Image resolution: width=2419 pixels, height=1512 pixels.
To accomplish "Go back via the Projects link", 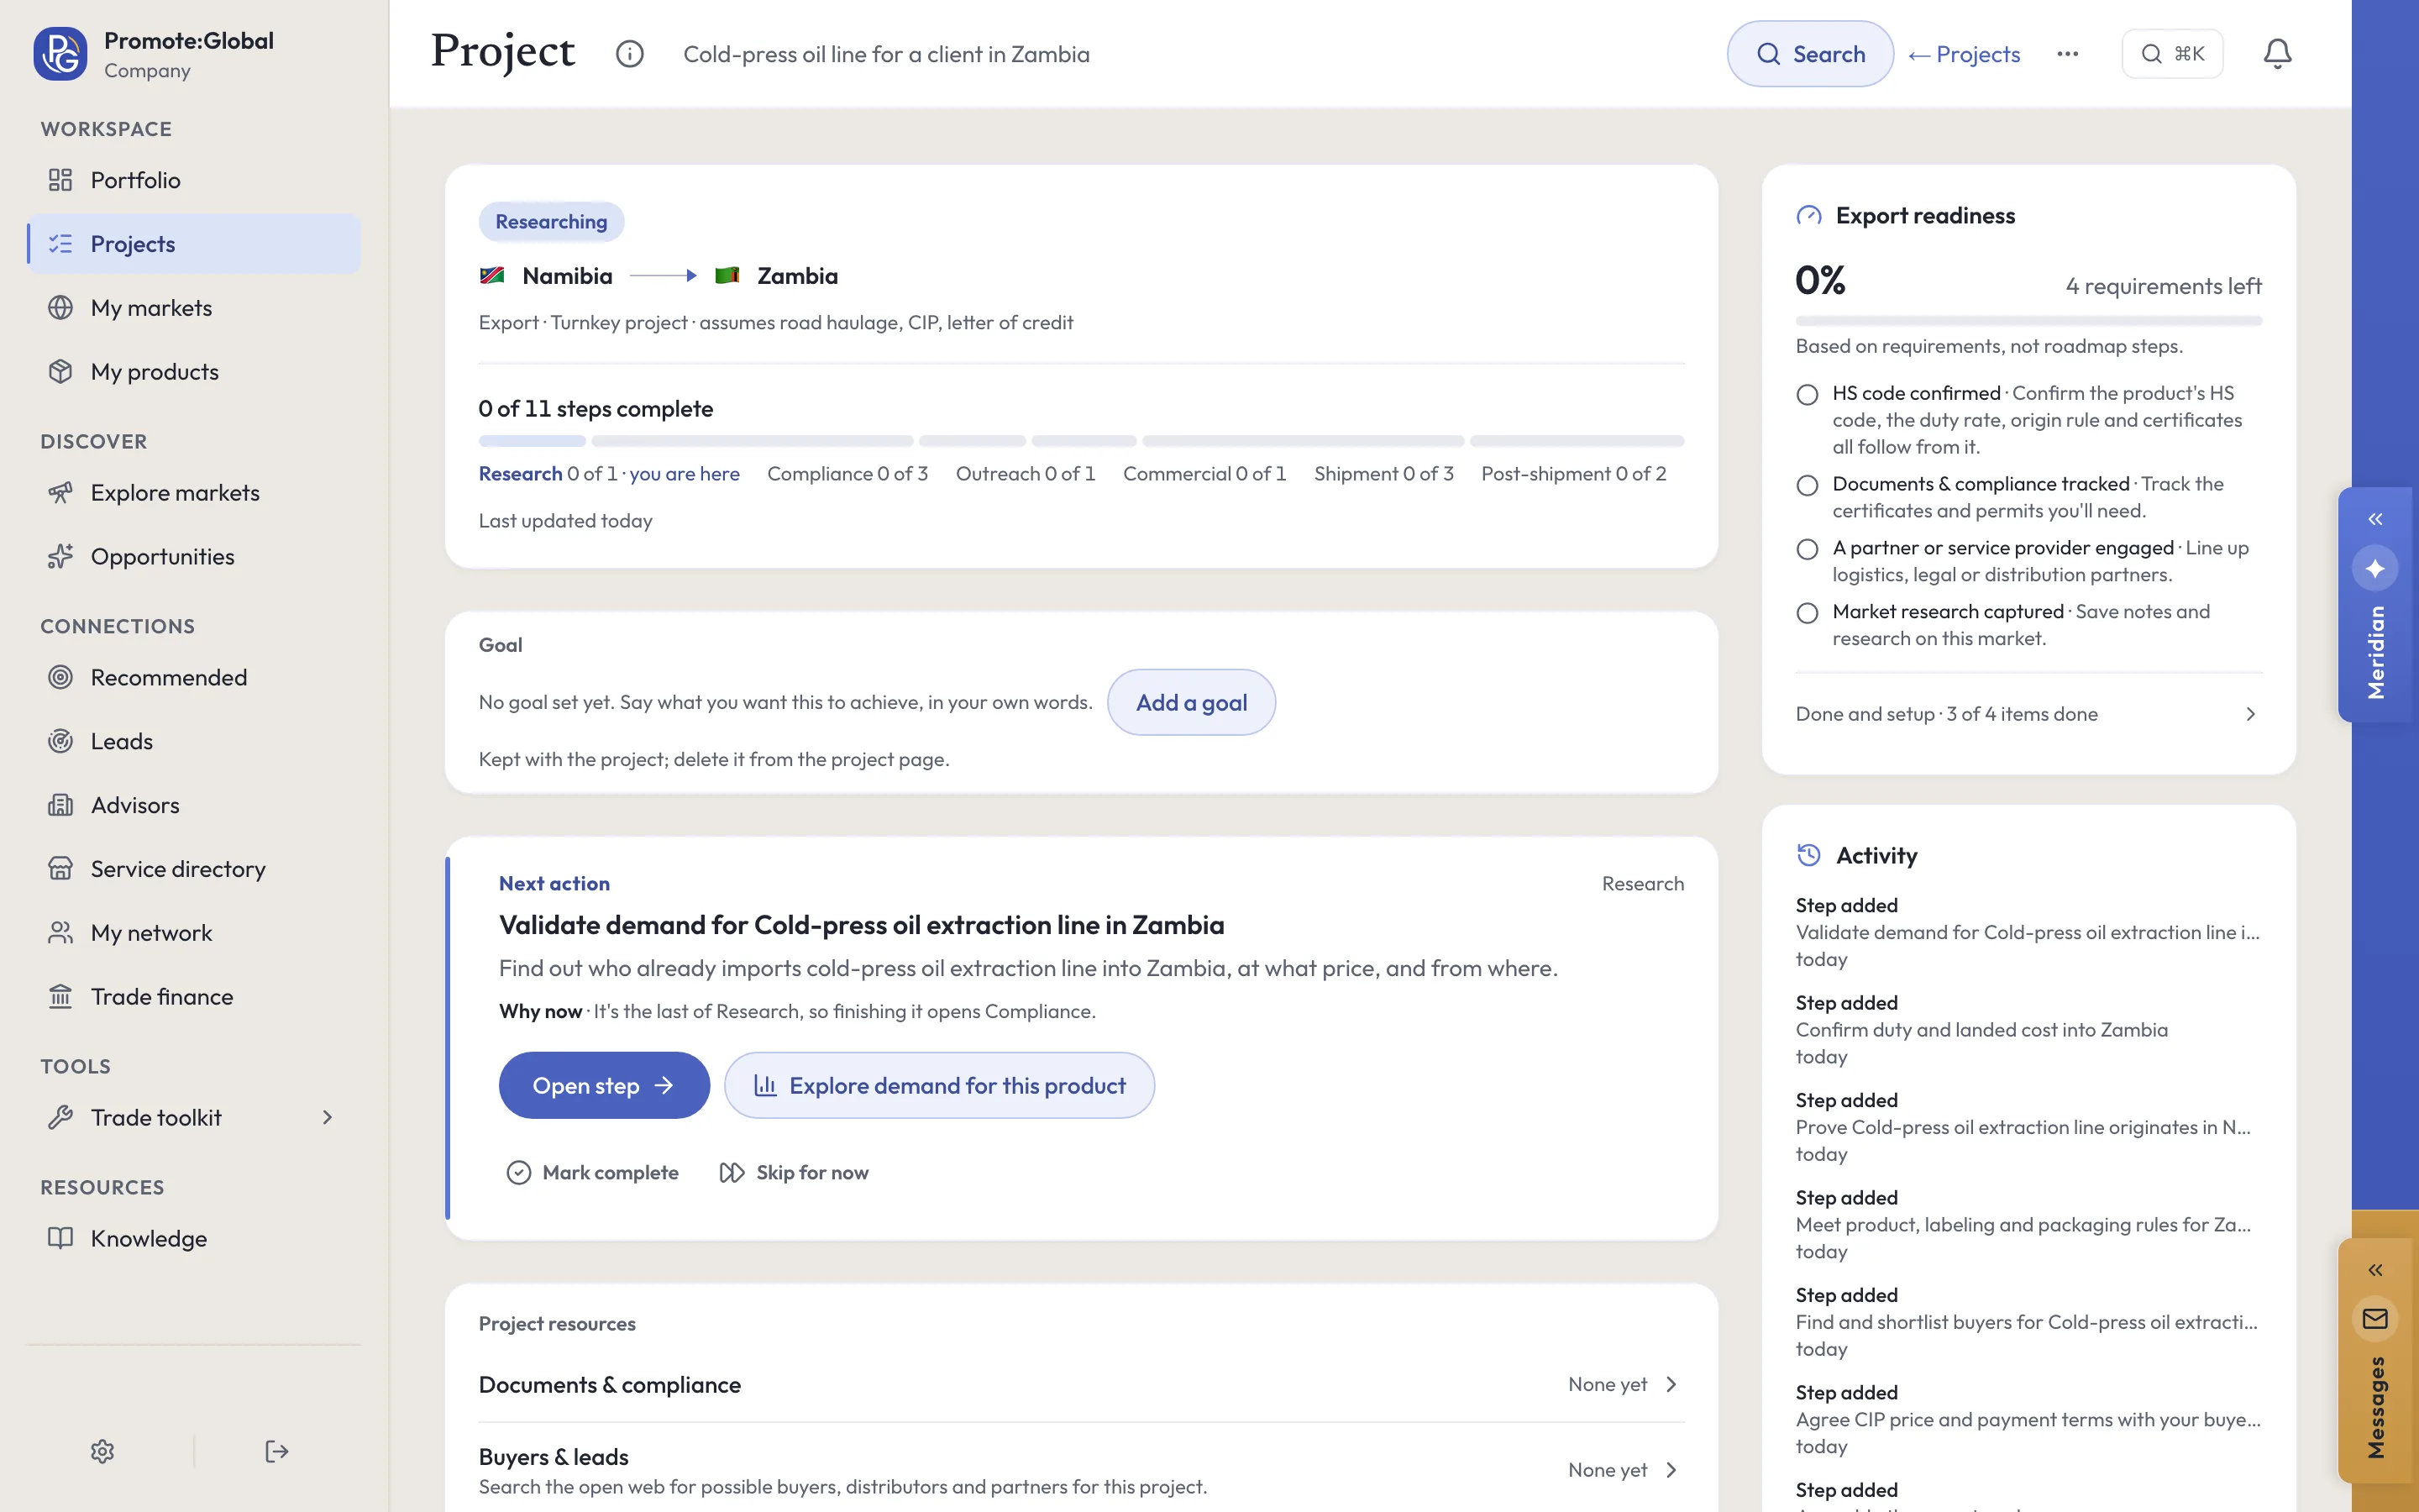I will [x=1965, y=54].
